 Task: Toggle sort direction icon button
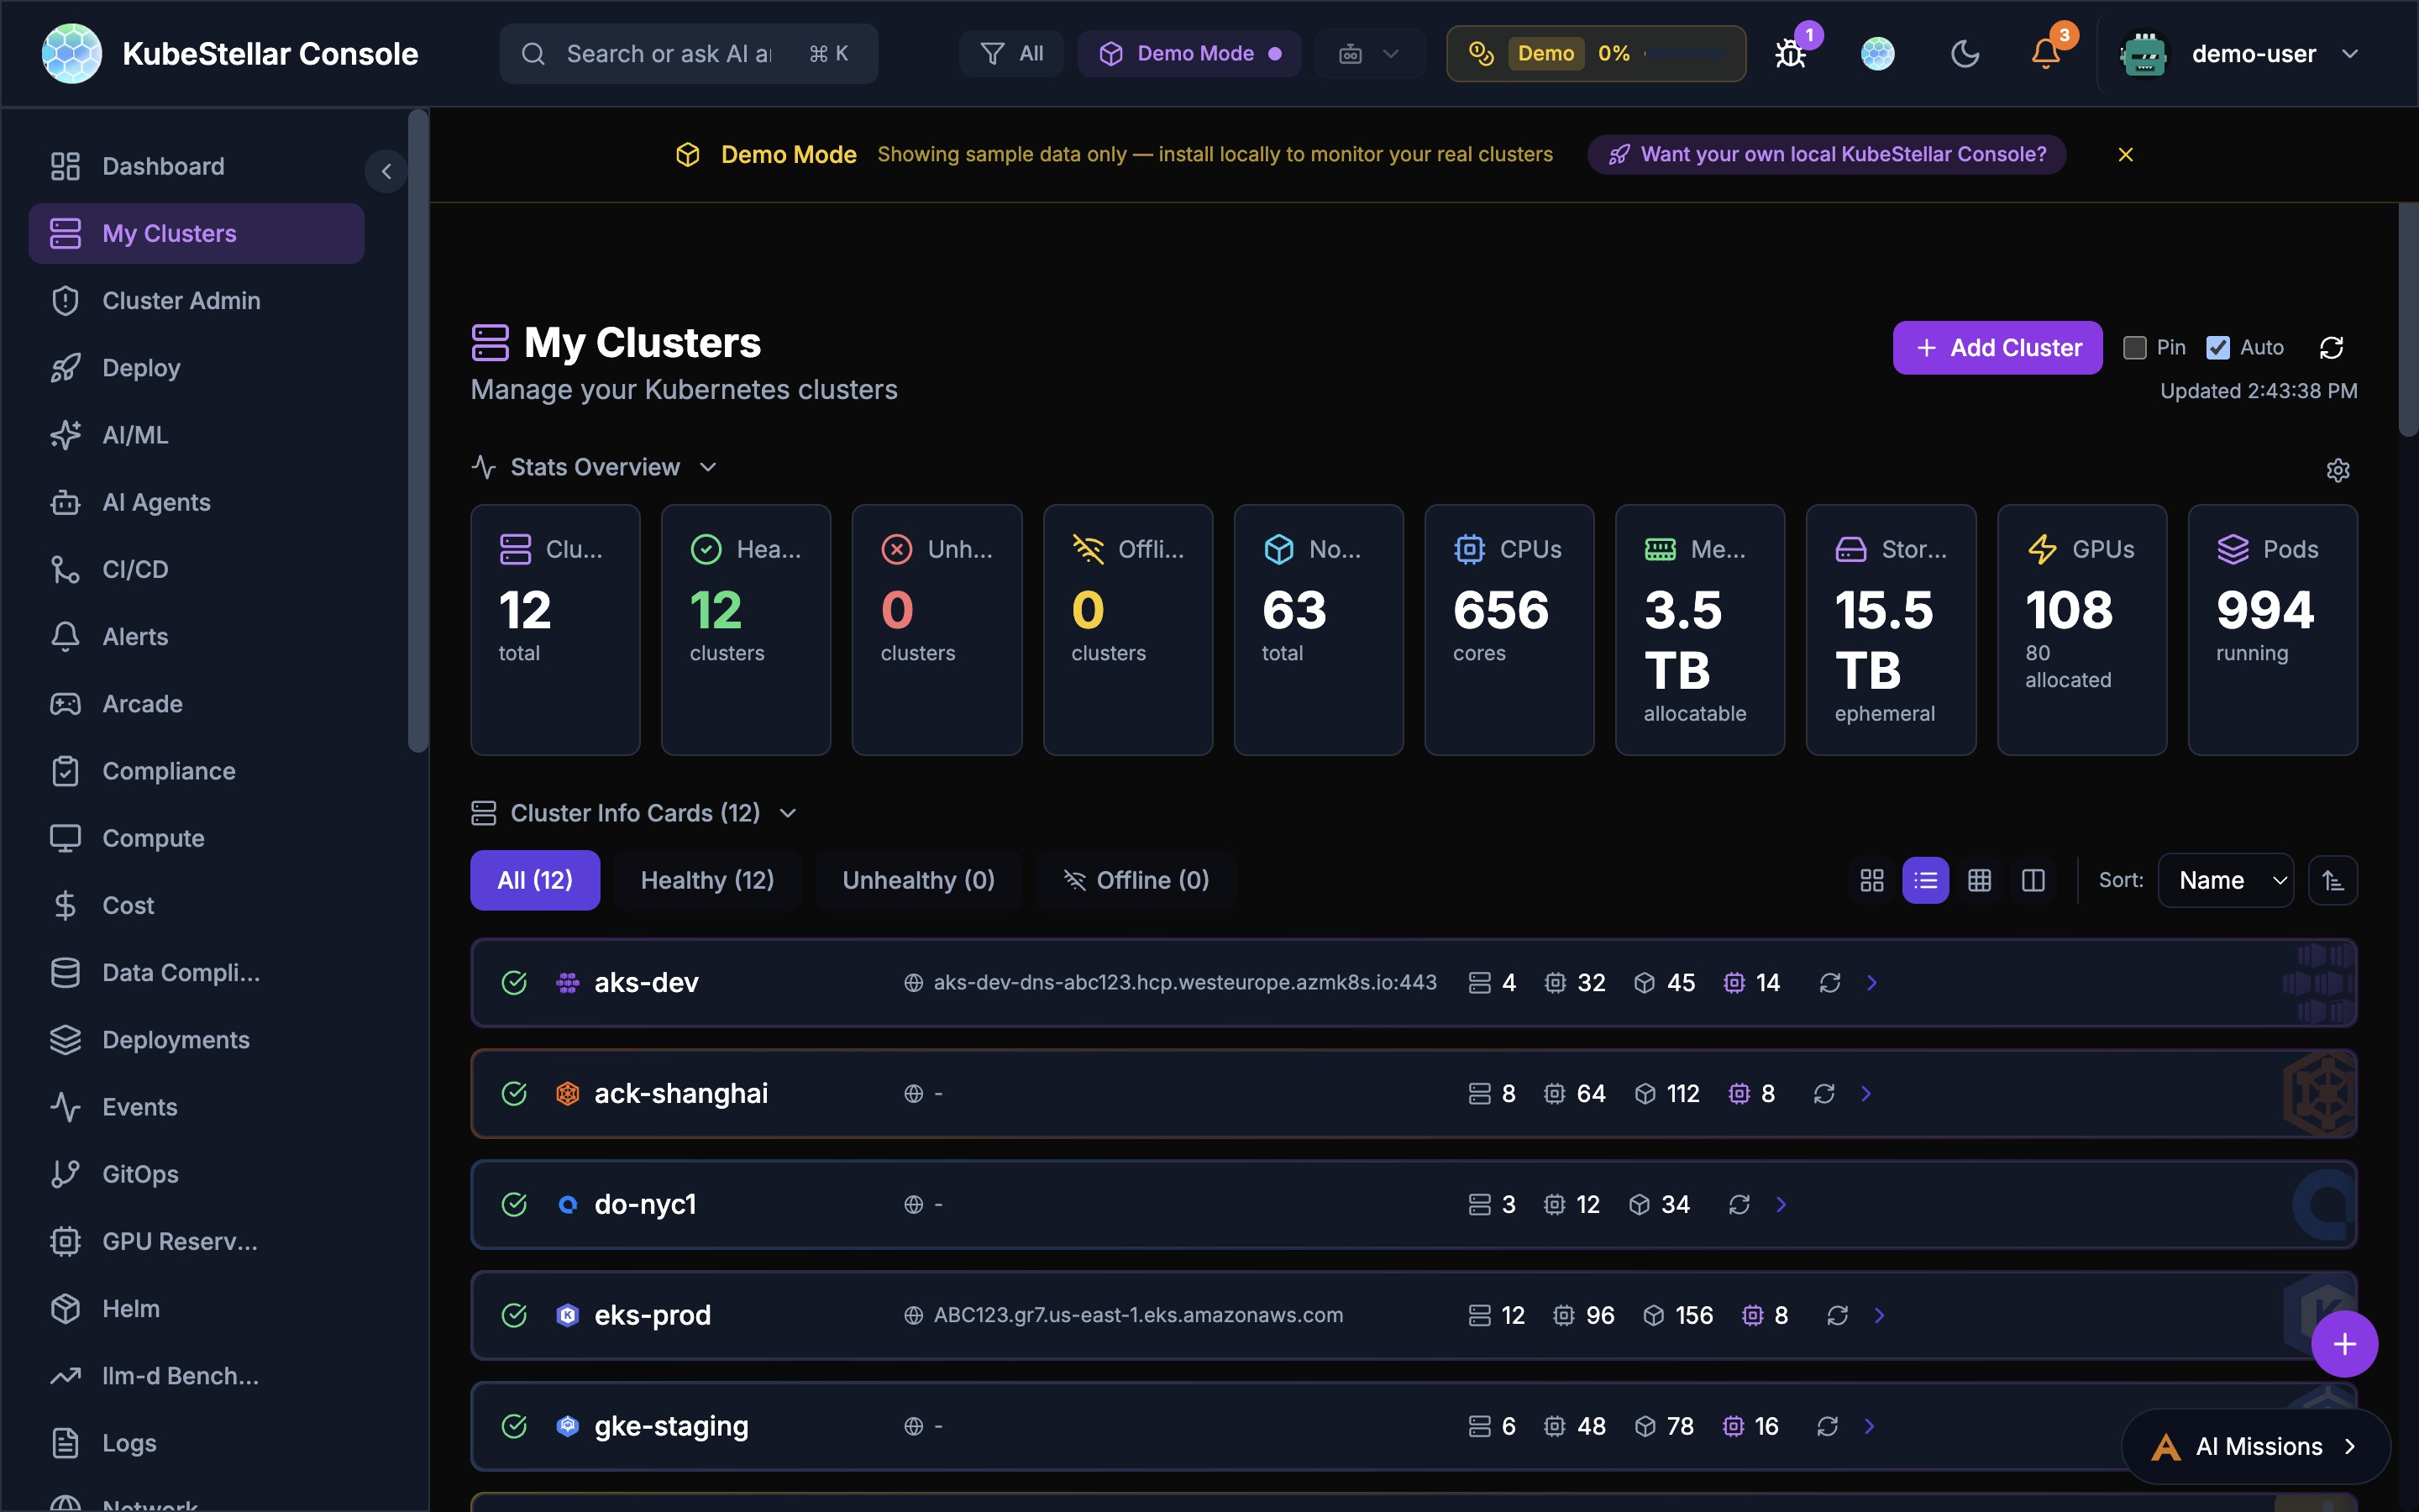click(2332, 880)
